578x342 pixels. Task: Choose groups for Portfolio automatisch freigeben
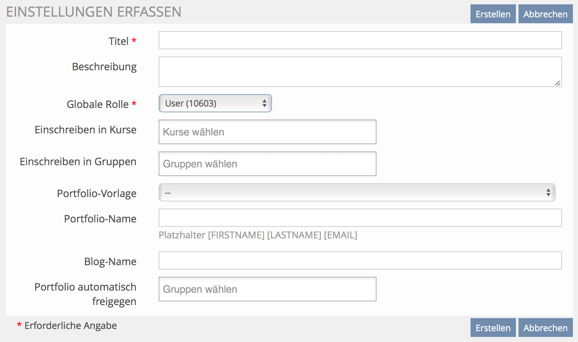pyautogui.click(x=267, y=289)
